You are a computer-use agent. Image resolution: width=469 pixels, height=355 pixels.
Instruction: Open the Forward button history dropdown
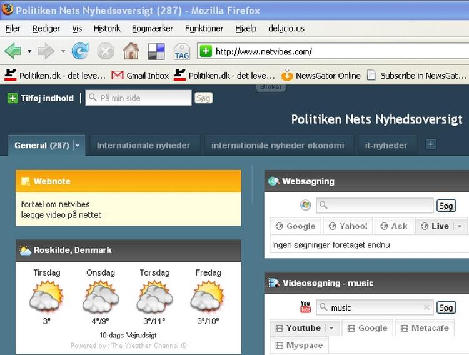[63, 51]
